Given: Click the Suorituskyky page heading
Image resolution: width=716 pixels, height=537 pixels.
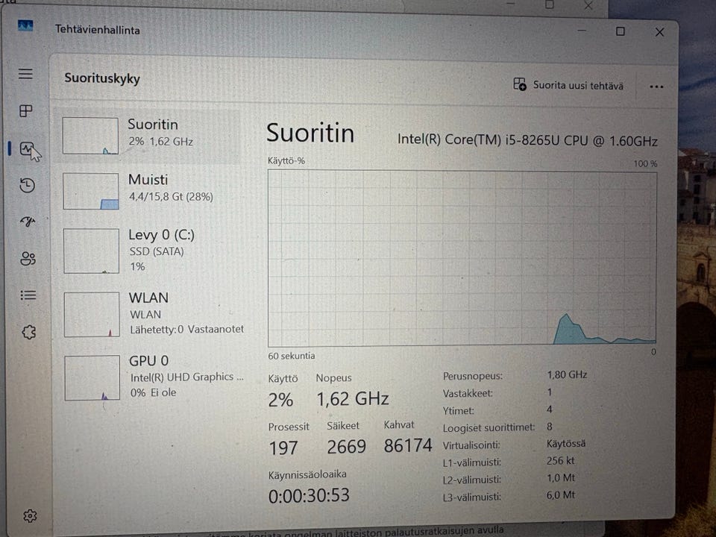Looking at the screenshot, I should point(102,78).
